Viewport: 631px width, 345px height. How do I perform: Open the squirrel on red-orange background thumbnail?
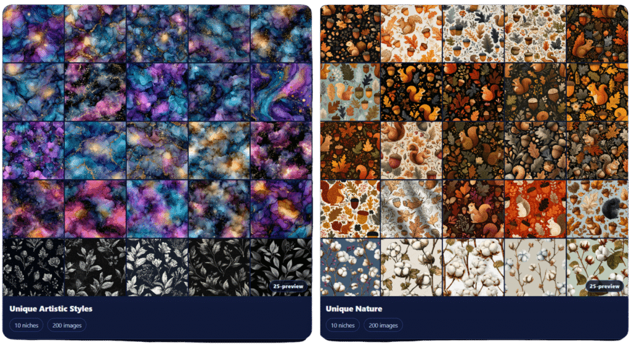[x=535, y=208]
